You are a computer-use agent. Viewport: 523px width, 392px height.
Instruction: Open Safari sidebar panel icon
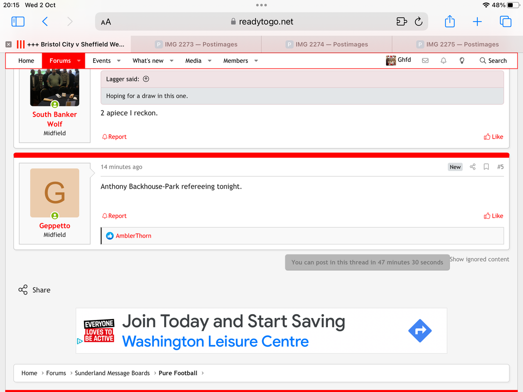tap(18, 22)
